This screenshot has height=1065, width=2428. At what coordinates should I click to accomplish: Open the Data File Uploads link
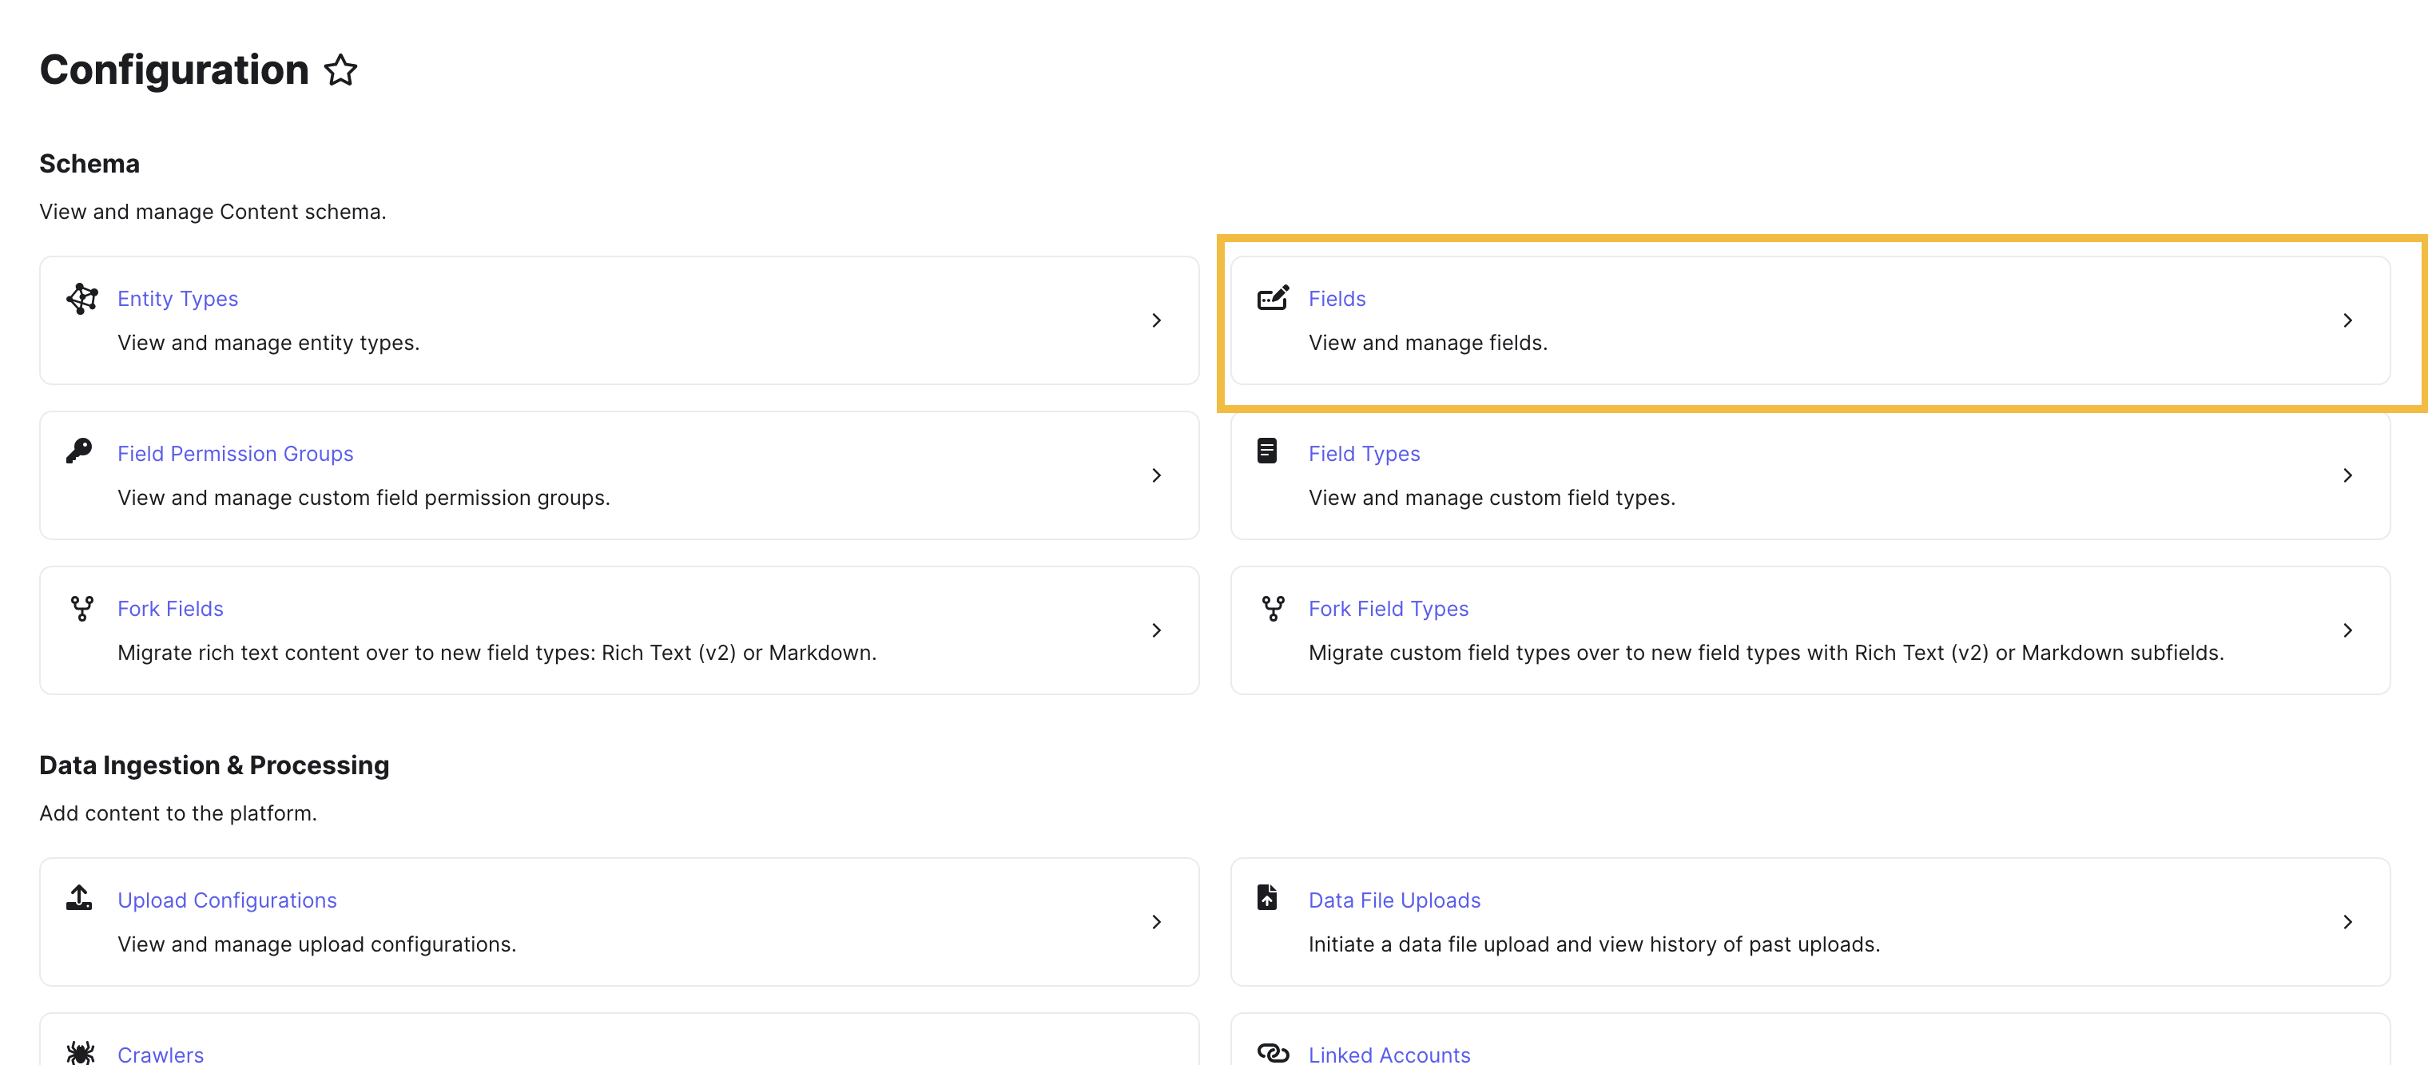1394,901
